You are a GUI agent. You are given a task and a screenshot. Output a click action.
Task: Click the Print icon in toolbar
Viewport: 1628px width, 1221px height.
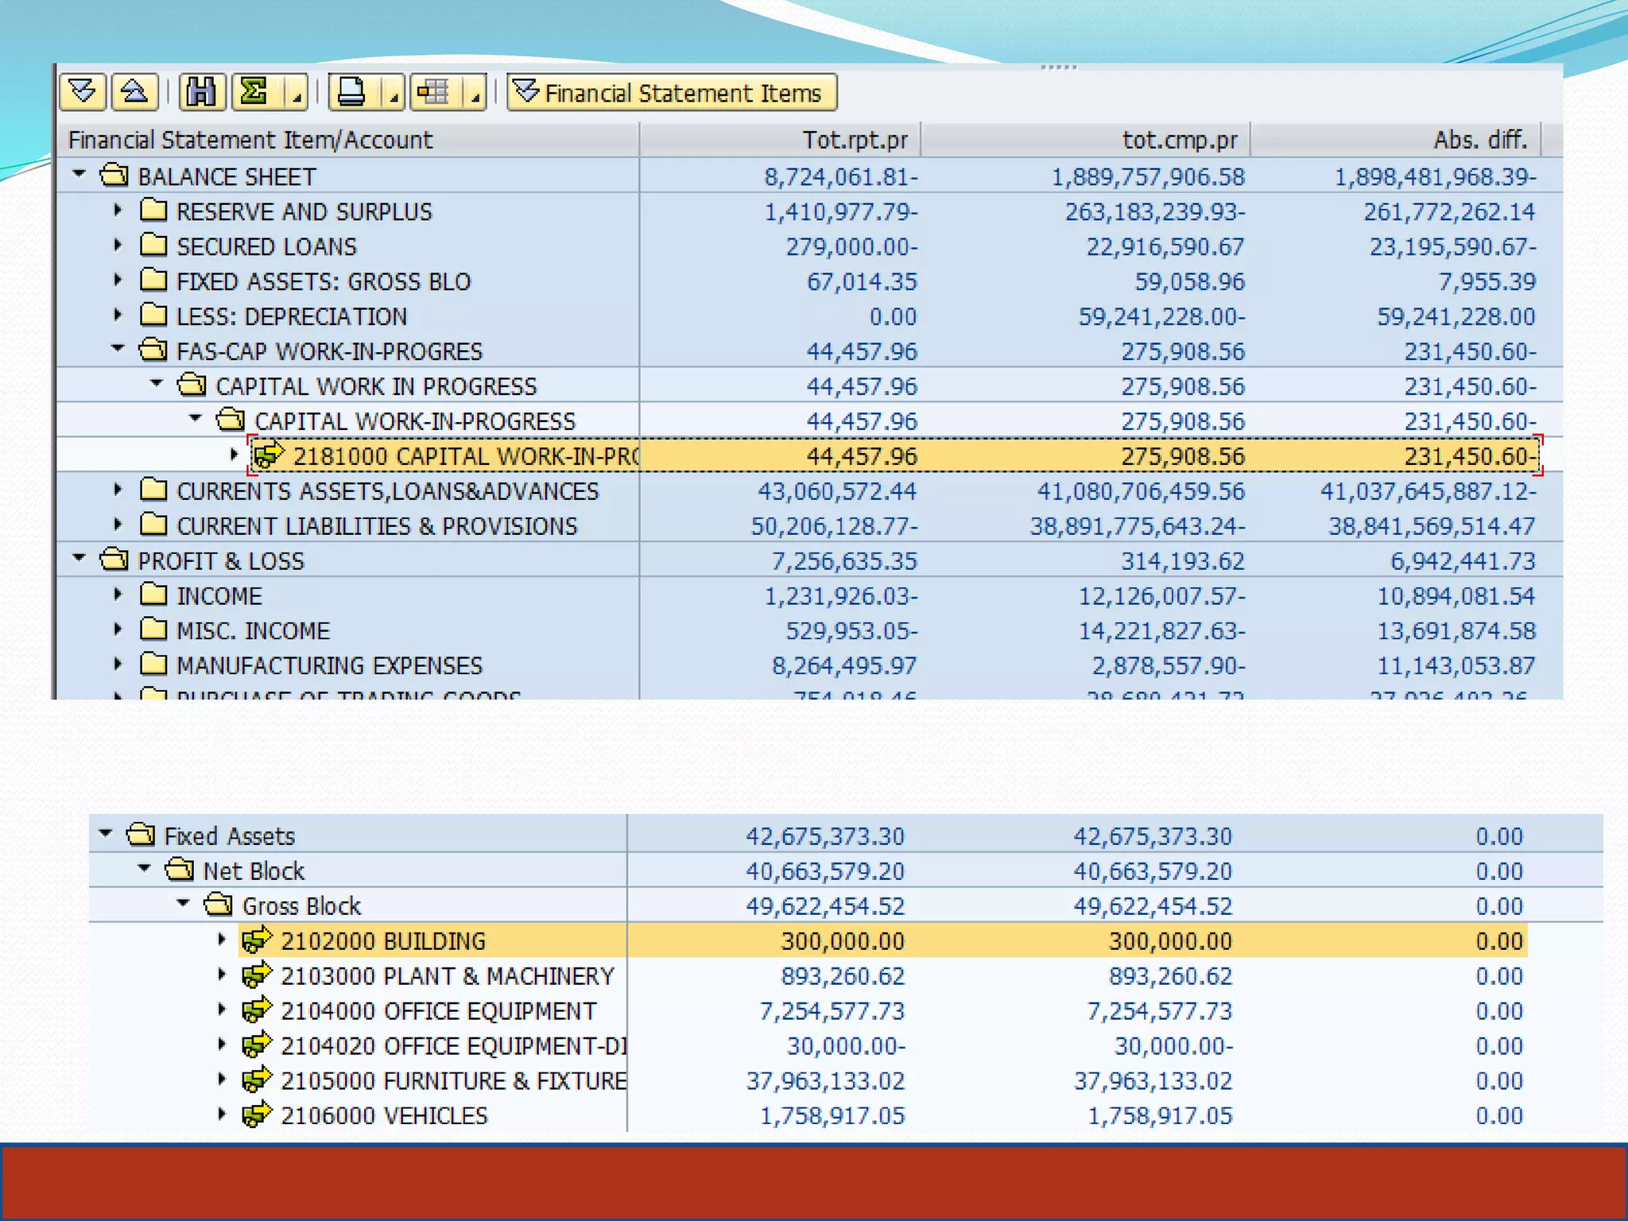point(351,92)
